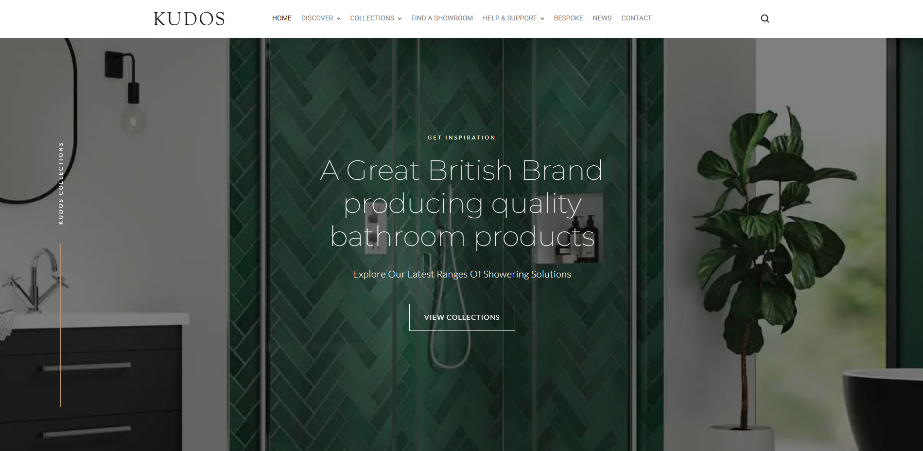Go to the CONTACT link
The image size is (923, 451).
click(x=636, y=18)
